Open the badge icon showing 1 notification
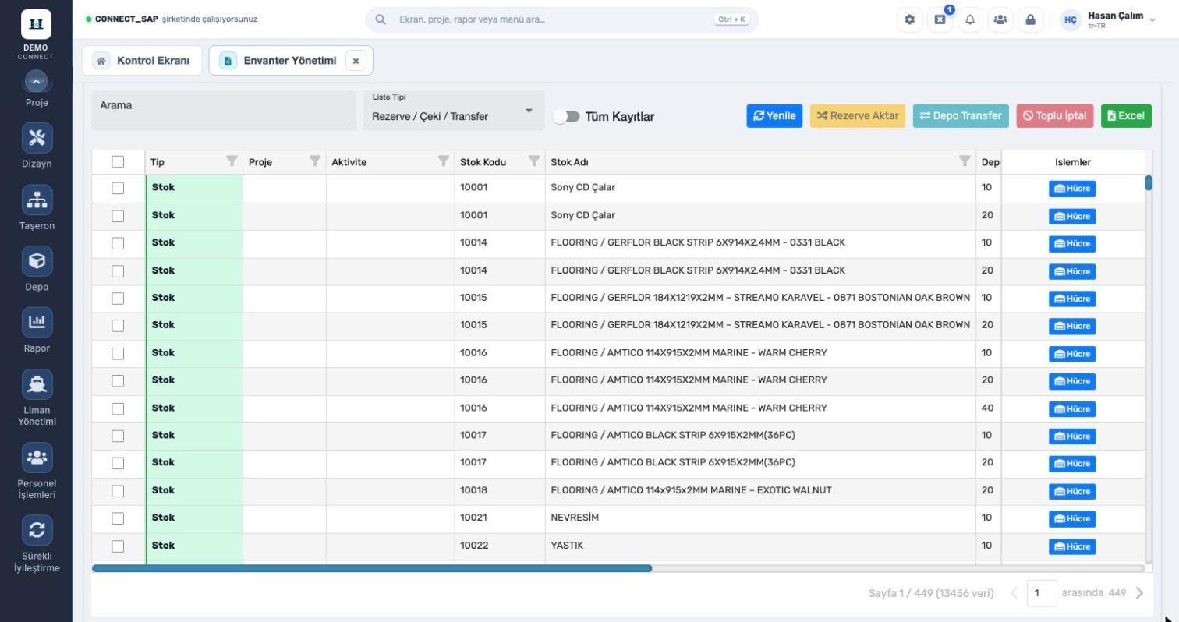Image resolution: width=1179 pixels, height=622 pixels. (x=940, y=20)
